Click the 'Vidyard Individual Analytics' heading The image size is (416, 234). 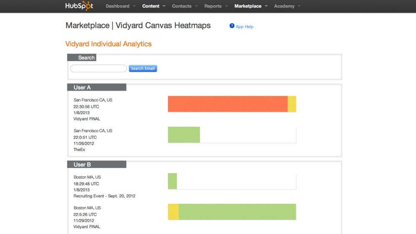(x=109, y=44)
